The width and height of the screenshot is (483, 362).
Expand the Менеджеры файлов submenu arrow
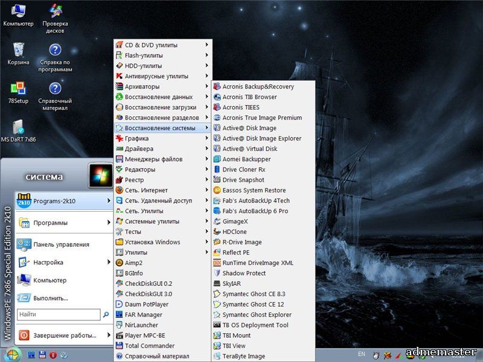(206, 159)
